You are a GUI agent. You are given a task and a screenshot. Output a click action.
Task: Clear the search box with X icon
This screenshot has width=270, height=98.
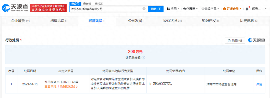pyautogui.click(x=144, y=9)
